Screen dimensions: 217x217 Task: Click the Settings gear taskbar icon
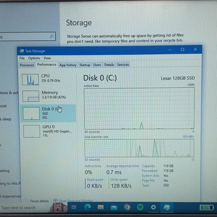(x=153, y=207)
